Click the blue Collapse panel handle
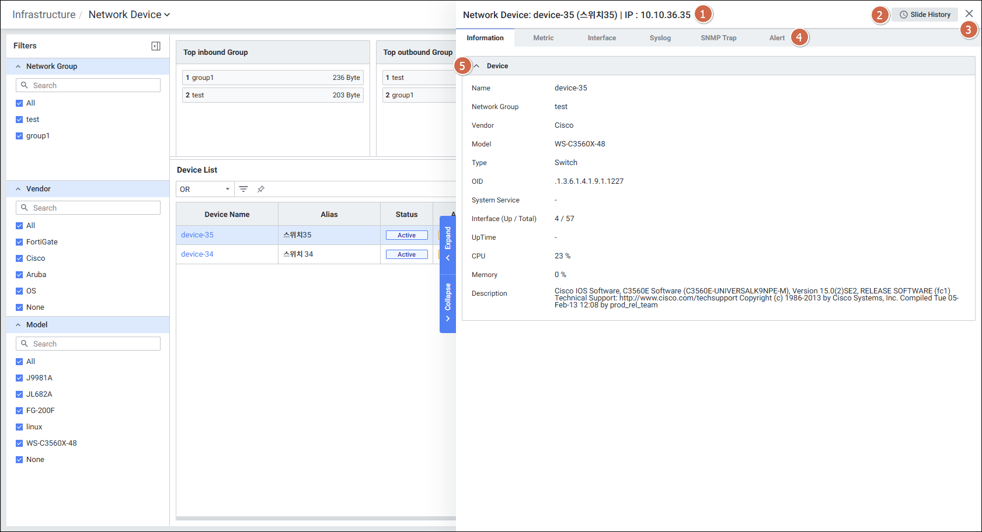982x532 pixels. pyautogui.click(x=448, y=303)
